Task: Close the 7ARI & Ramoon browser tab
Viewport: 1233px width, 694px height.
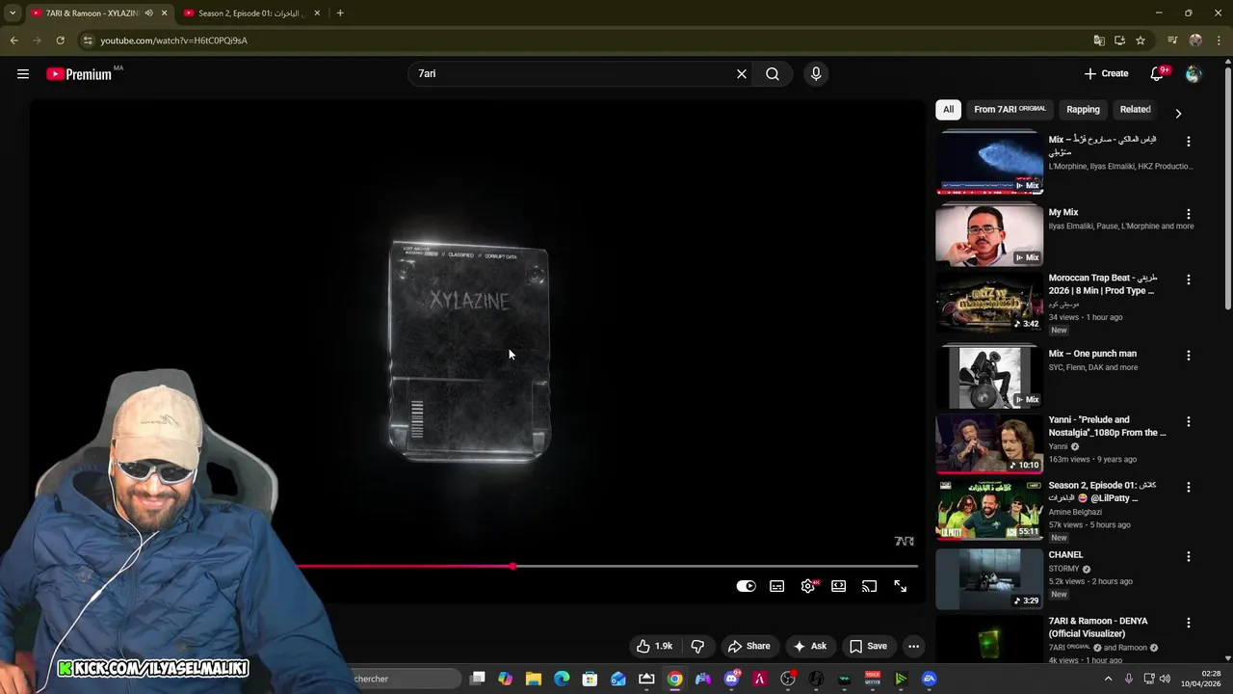Action: (x=165, y=13)
